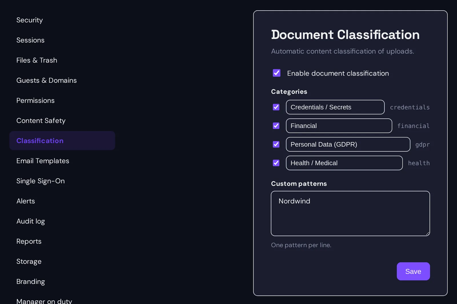
Task: Save the classification settings
Action: 413,271
